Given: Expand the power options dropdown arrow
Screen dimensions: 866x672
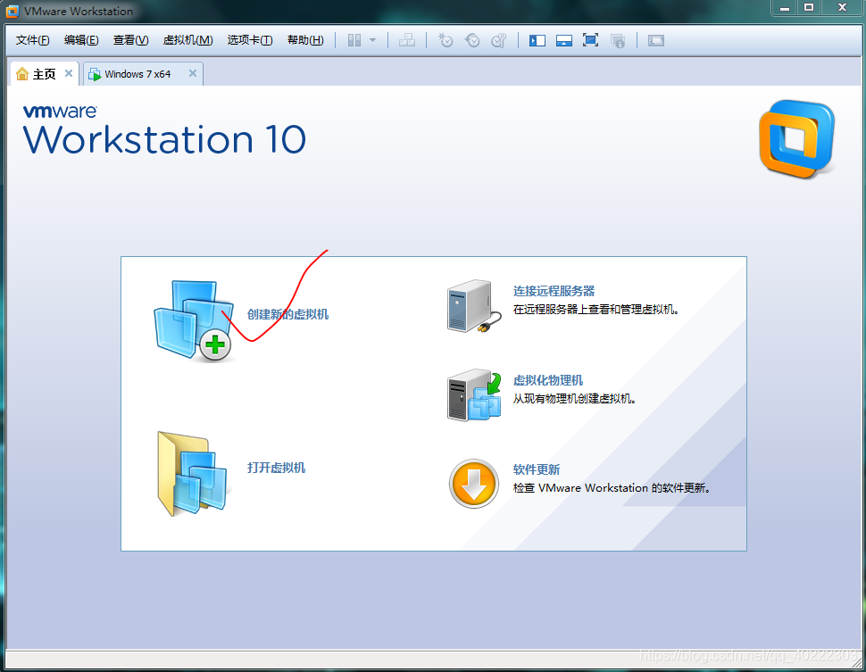Looking at the screenshot, I should (373, 40).
